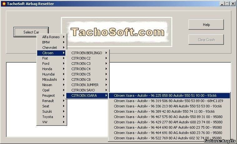Click the Select Car button
Image resolution: width=237 pixels, height=144 pixels.
click(x=31, y=32)
